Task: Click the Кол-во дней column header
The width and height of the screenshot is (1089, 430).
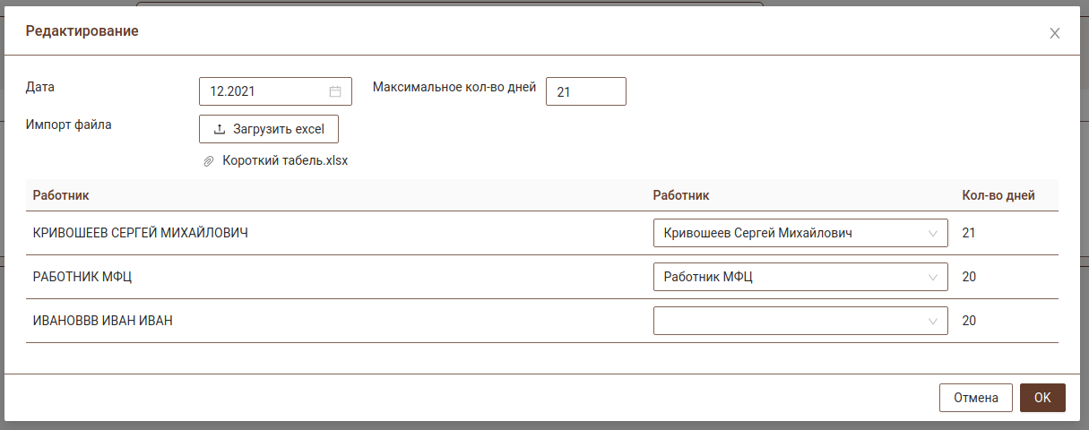Action: (998, 195)
